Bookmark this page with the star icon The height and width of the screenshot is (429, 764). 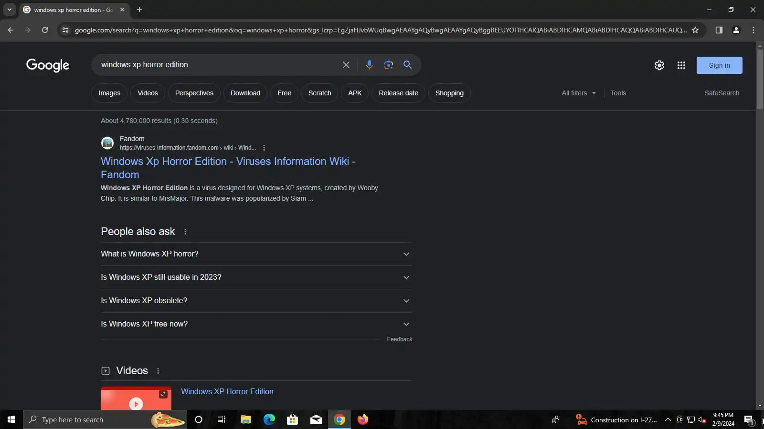(695, 30)
